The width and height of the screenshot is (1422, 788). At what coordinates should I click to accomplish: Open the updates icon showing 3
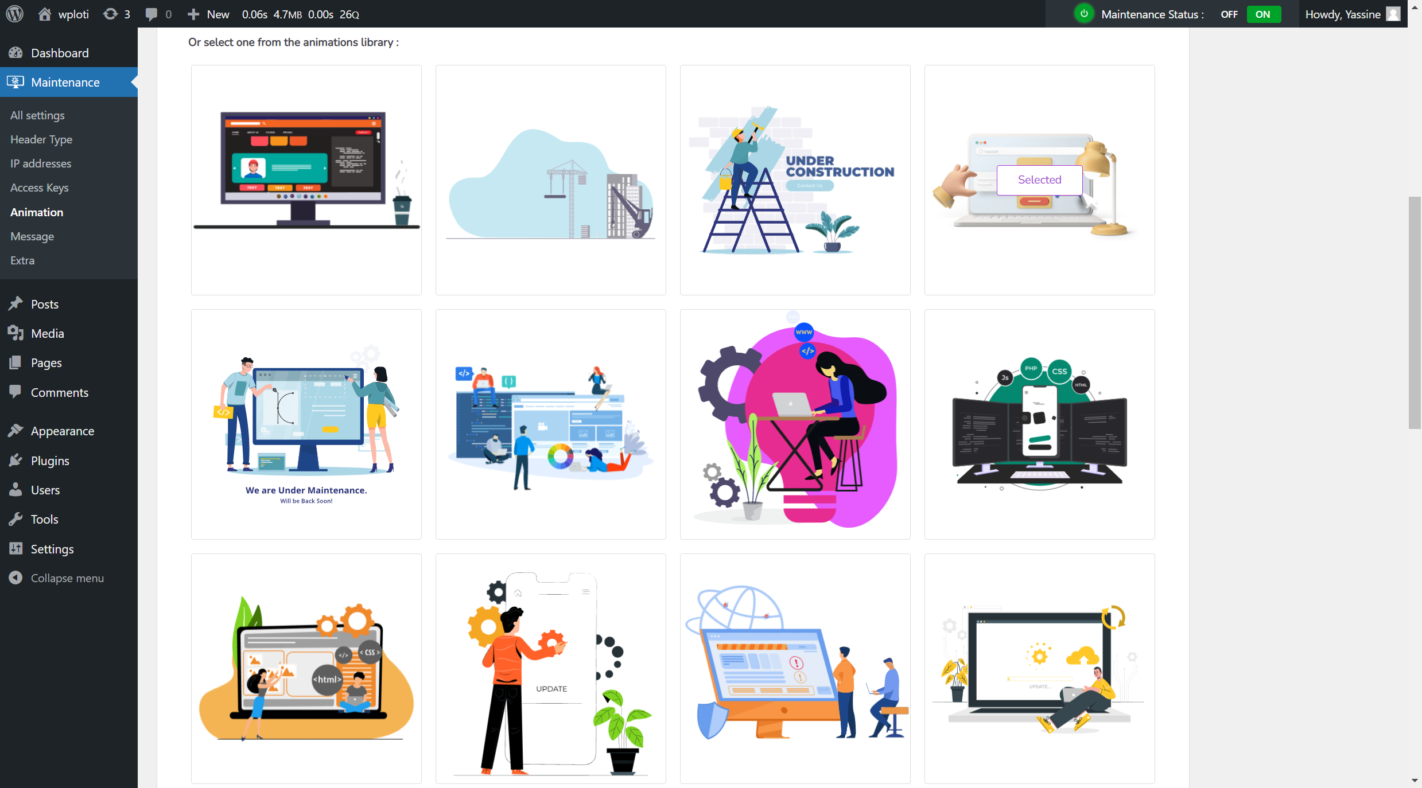pos(110,14)
